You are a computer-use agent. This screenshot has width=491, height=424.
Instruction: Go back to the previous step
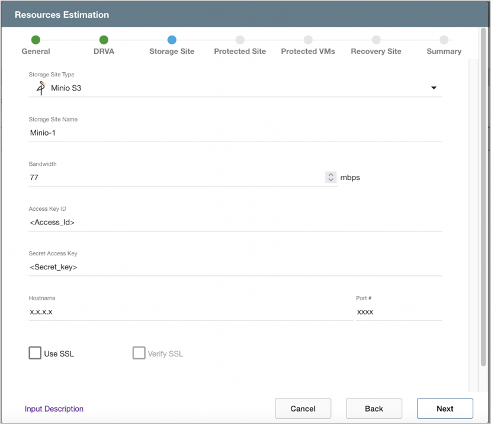pyautogui.click(x=374, y=409)
